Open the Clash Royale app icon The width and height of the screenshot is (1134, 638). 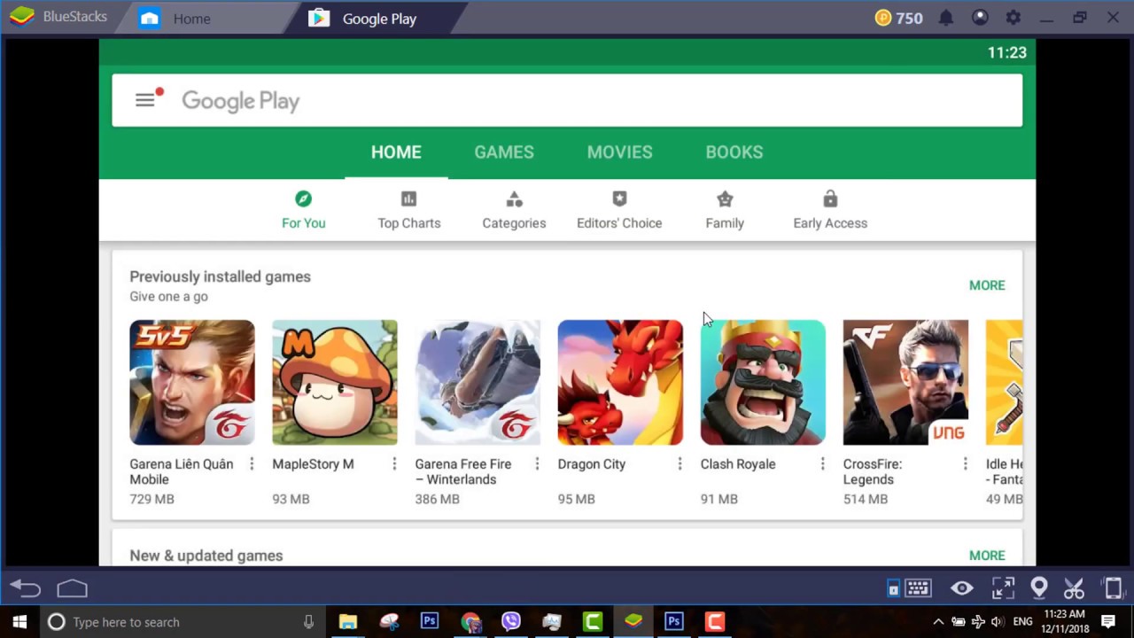coord(763,383)
